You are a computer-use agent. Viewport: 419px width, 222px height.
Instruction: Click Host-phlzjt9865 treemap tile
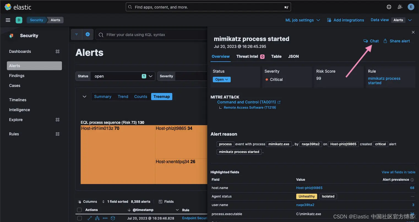pyautogui.click(x=181, y=142)
